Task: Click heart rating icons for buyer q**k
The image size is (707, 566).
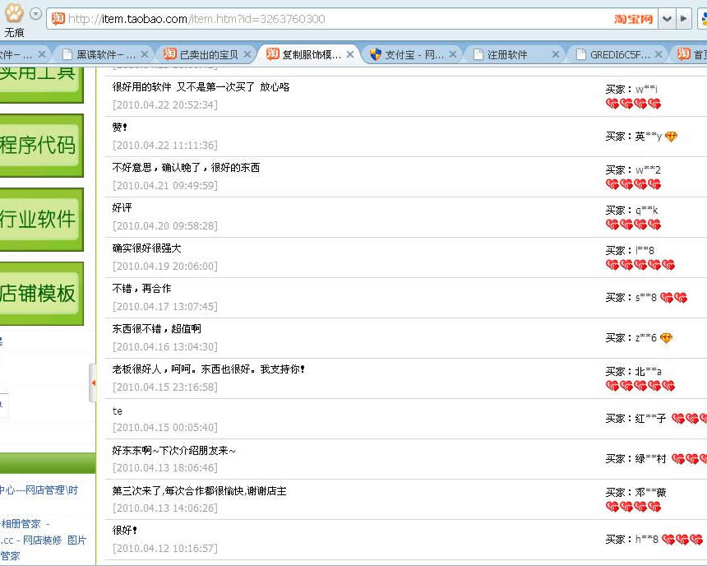Action: tap(634, 225)
